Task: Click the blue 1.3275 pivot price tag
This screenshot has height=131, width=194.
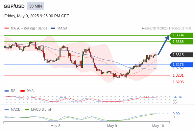Action: 181,65
